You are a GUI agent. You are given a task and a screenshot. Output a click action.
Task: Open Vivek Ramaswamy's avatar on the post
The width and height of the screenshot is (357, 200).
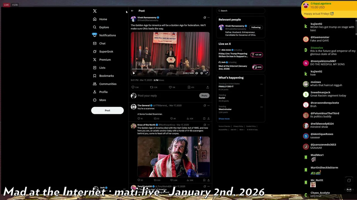tap(134, 19)
